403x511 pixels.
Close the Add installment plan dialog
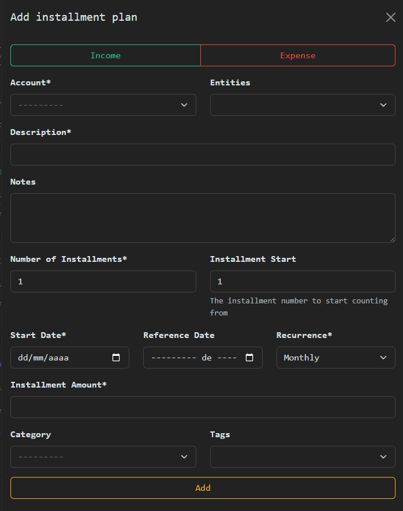(391, 17)
